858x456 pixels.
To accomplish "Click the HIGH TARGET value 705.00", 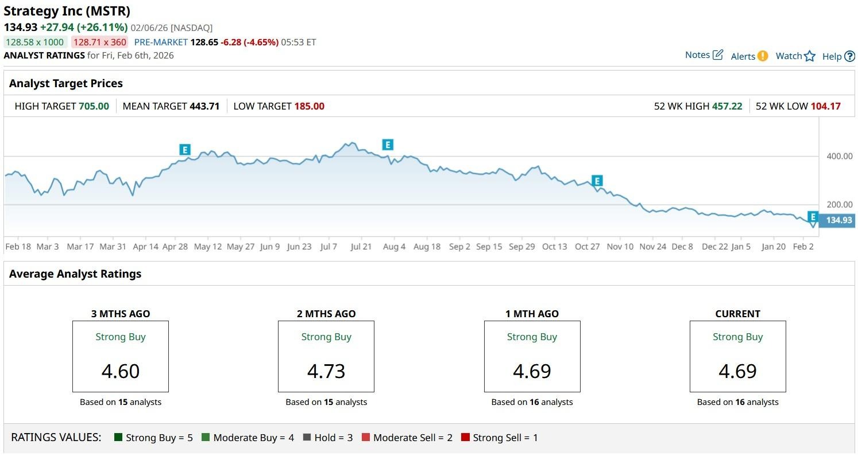I will pos(94,106).
